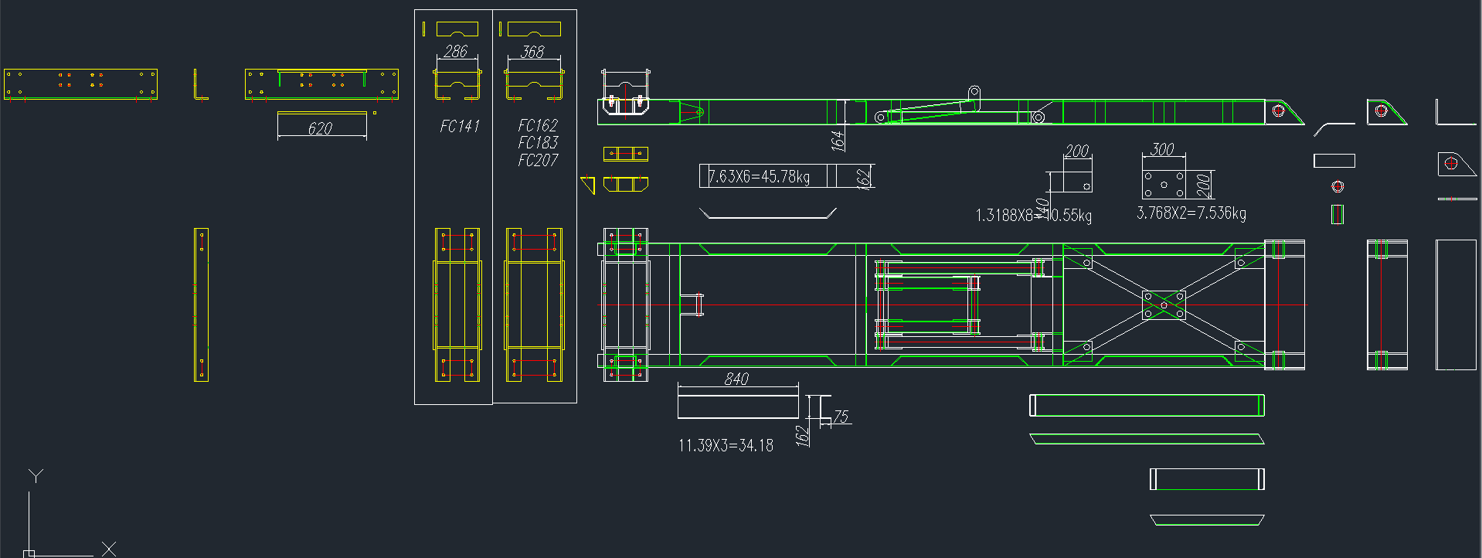Select the 7.63X6=45.78kg weight note

click(759, 177)
